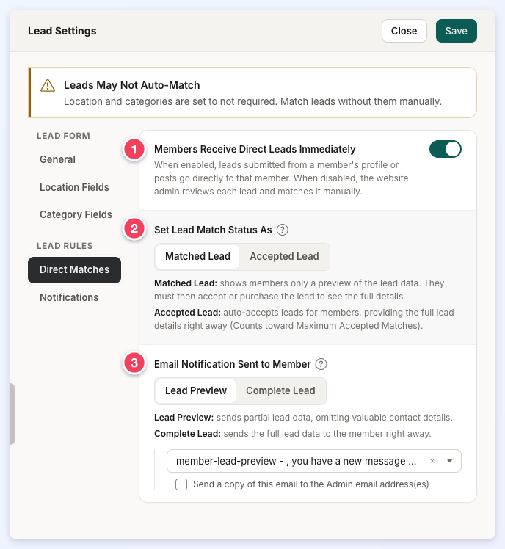Switch to Direct Matches section
Image resolution: width=505 pixels, height=549 pixels.
[x=74, y=270]
